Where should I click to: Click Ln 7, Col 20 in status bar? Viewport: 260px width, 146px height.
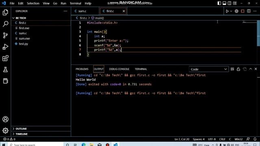[182, 139]
